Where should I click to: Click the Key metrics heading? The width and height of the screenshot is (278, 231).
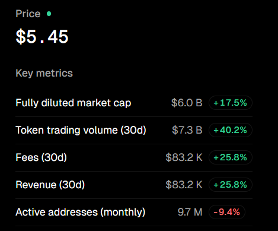[x=44, y=73]
